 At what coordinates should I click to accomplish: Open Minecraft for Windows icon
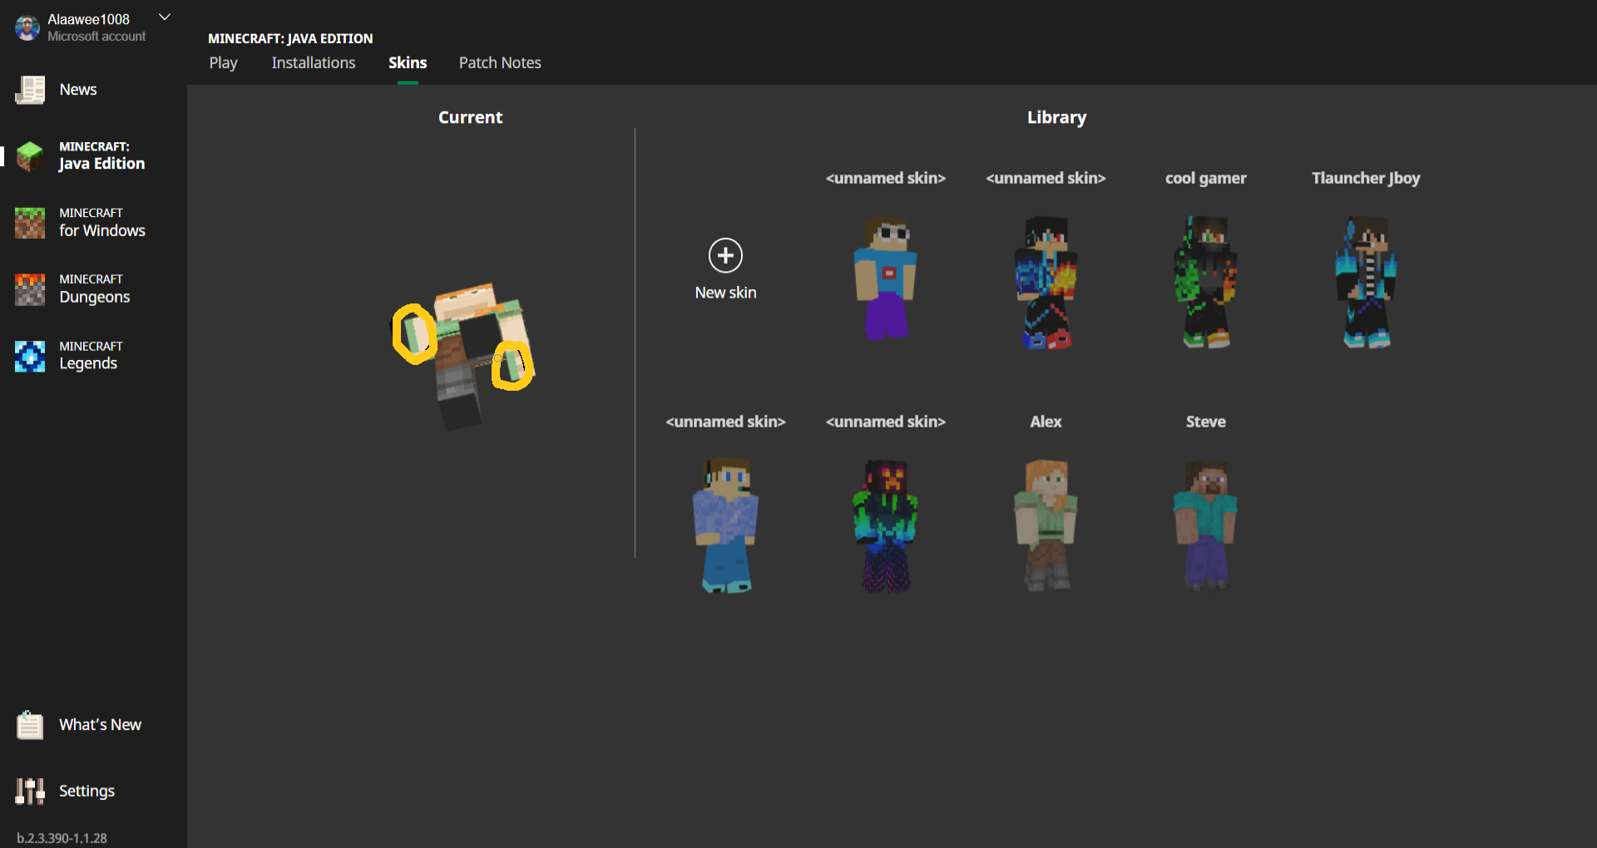(x=30, y=223)
